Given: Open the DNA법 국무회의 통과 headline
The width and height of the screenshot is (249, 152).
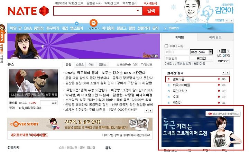Looking at the screenshot, I should (105, 73).
